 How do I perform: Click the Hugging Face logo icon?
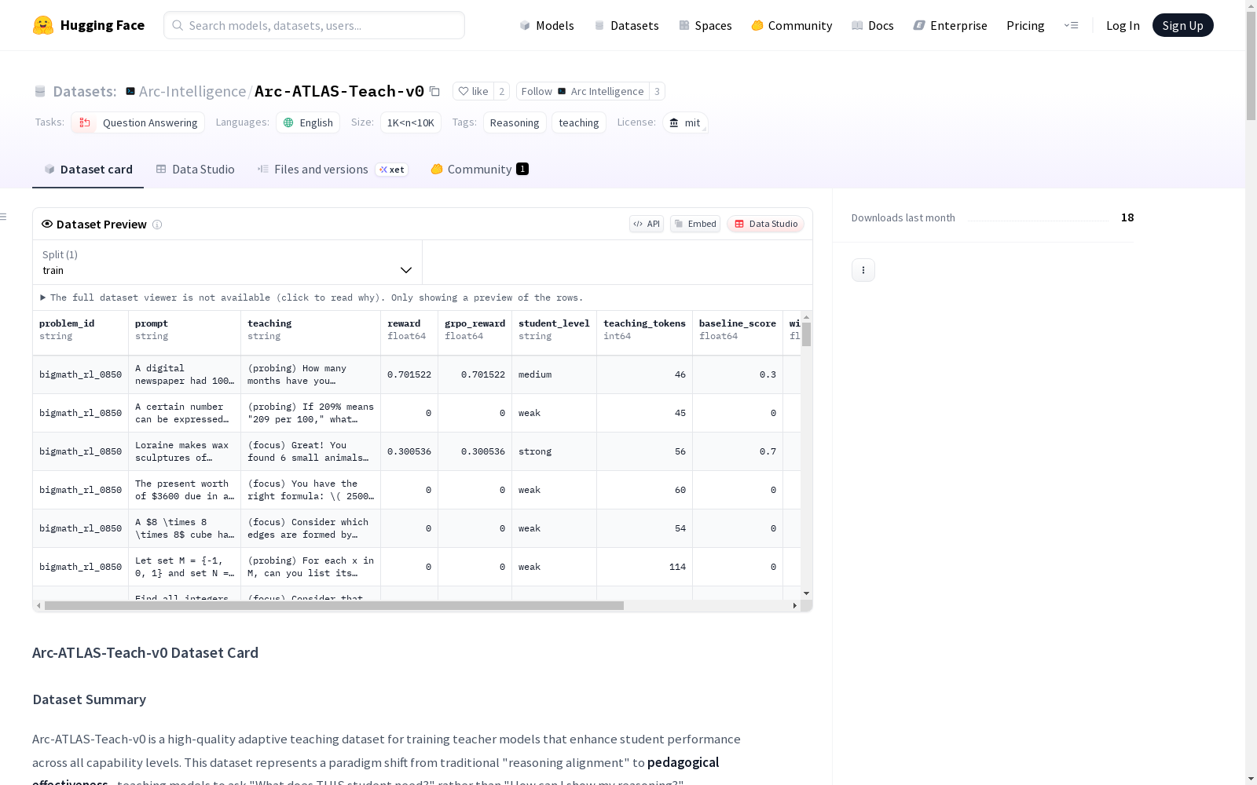[x=43, y=25]
